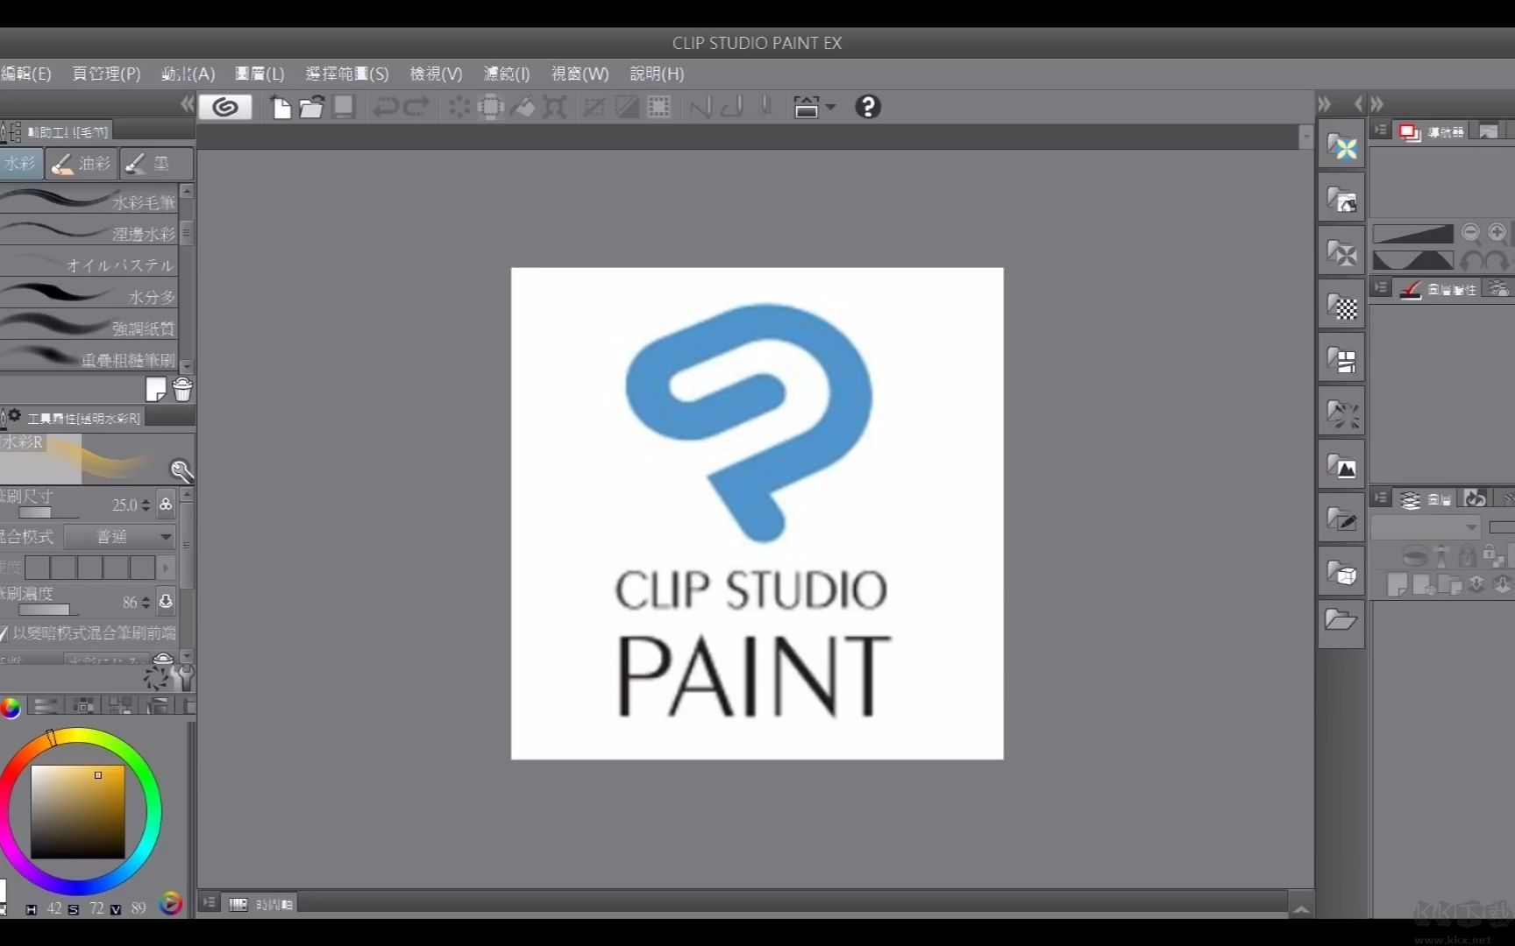The image size is (1515, 946).
Task: Open the Help icon on the toolbar
Action: click(x=867, y=106)
